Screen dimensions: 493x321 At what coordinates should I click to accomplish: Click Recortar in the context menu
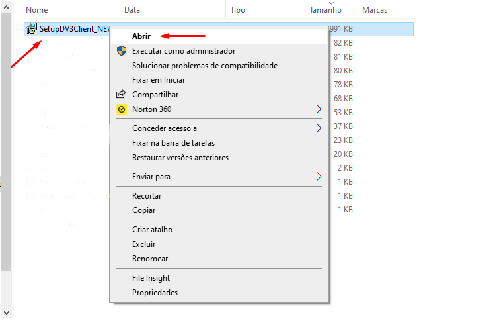[x=147, y=196]
